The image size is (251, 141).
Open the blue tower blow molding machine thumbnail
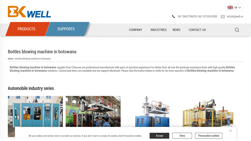click(x=152, y=112)
